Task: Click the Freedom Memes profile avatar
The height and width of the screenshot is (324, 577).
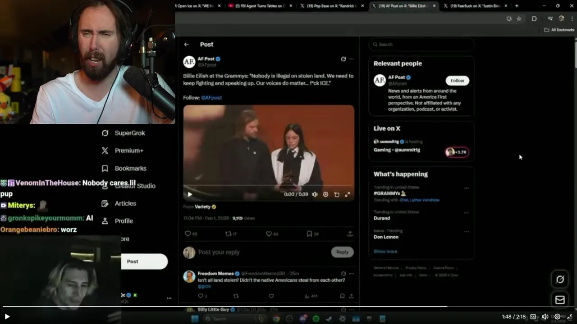Action: [189, 276]
